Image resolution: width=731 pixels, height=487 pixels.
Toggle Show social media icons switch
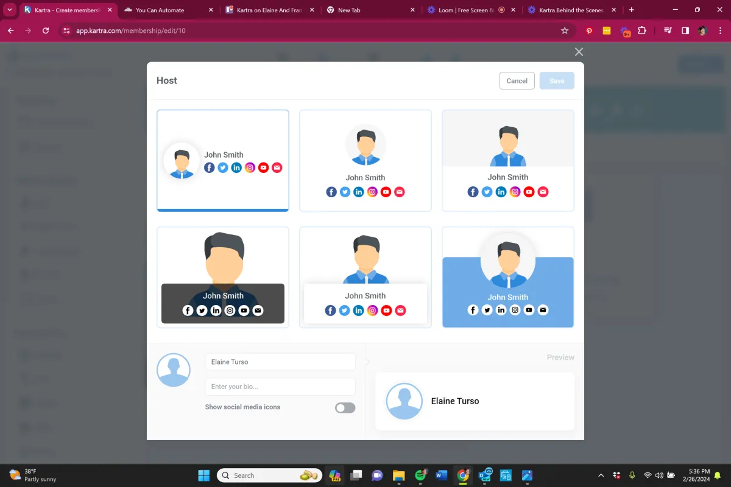345,408
